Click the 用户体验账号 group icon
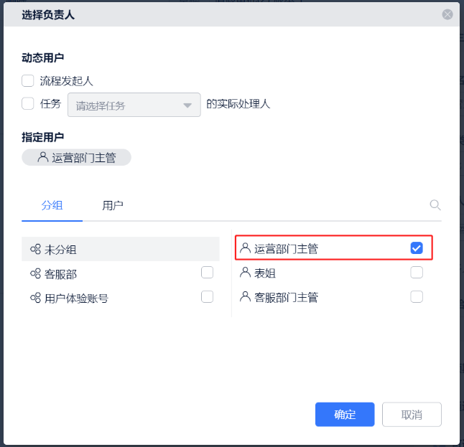 pos(34,298)
